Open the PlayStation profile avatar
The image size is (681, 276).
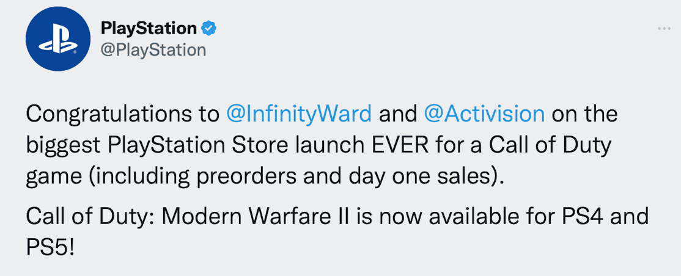[x=57, y=38]
